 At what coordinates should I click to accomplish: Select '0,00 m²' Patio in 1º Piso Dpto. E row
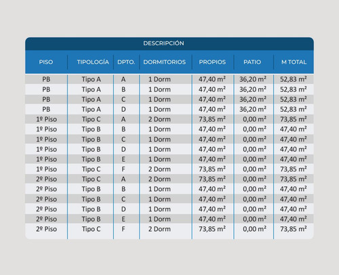[x=254, y=159]
